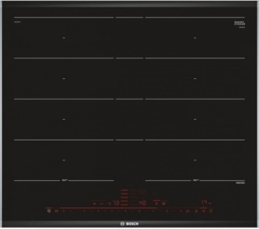This screenshot has width=259, height=229.
Task: Select power level 5 on the red slider scale
Action: tap(125, 211)
